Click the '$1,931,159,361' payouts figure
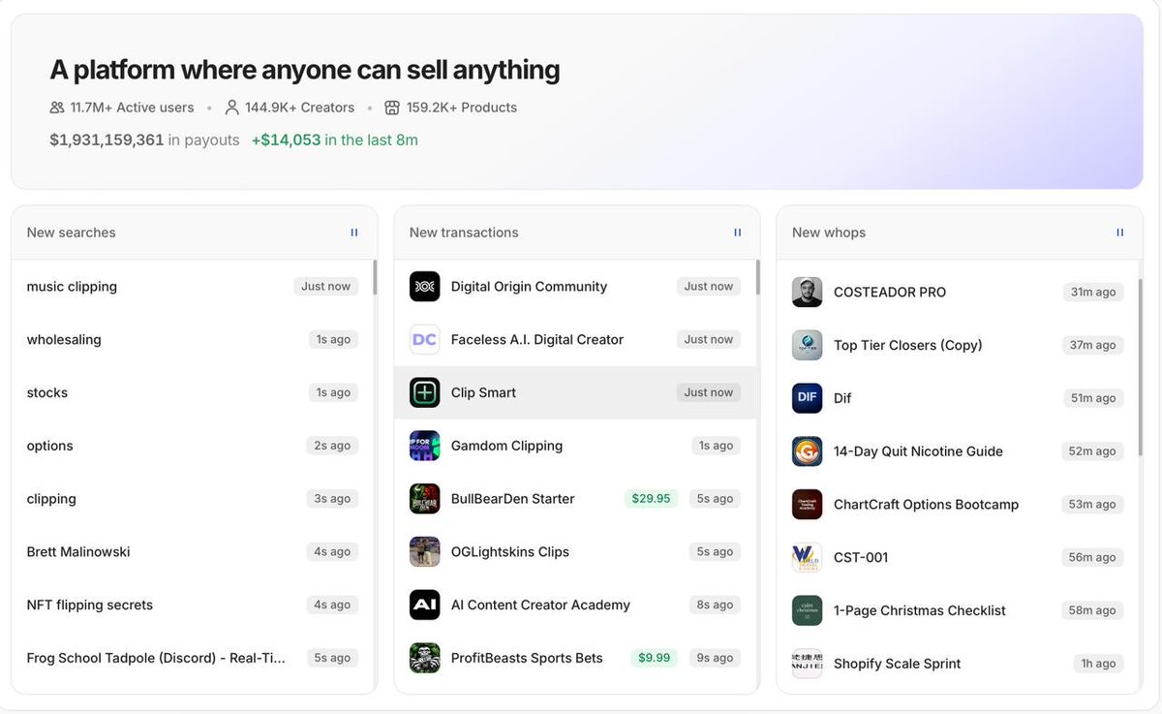Viewport: 1162px width, 714px height. point(107,140)
